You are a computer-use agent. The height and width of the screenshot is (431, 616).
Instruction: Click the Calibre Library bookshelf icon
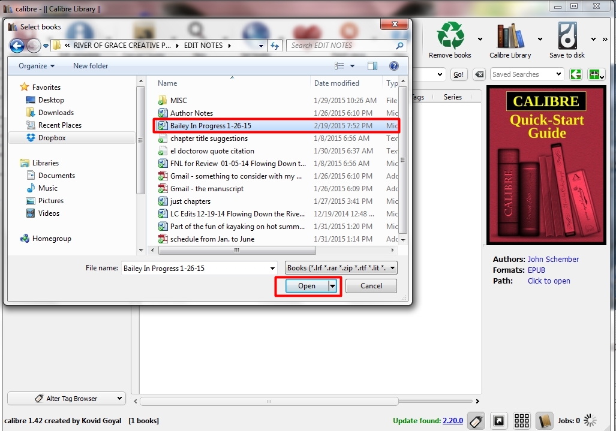click(x=510, y=36)
